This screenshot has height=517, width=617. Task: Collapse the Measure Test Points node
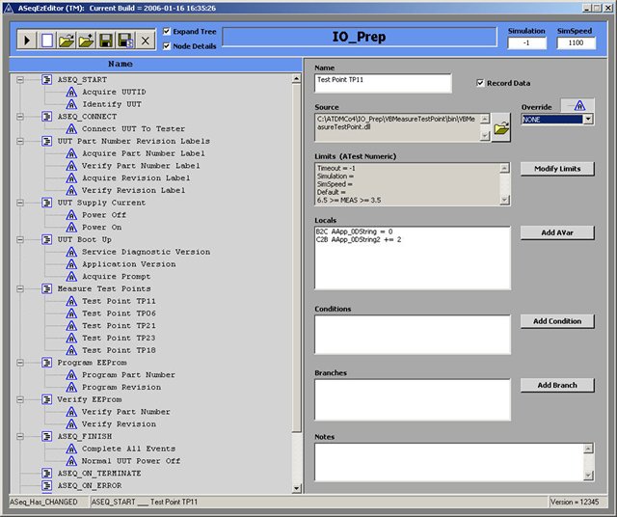point(19,288)
